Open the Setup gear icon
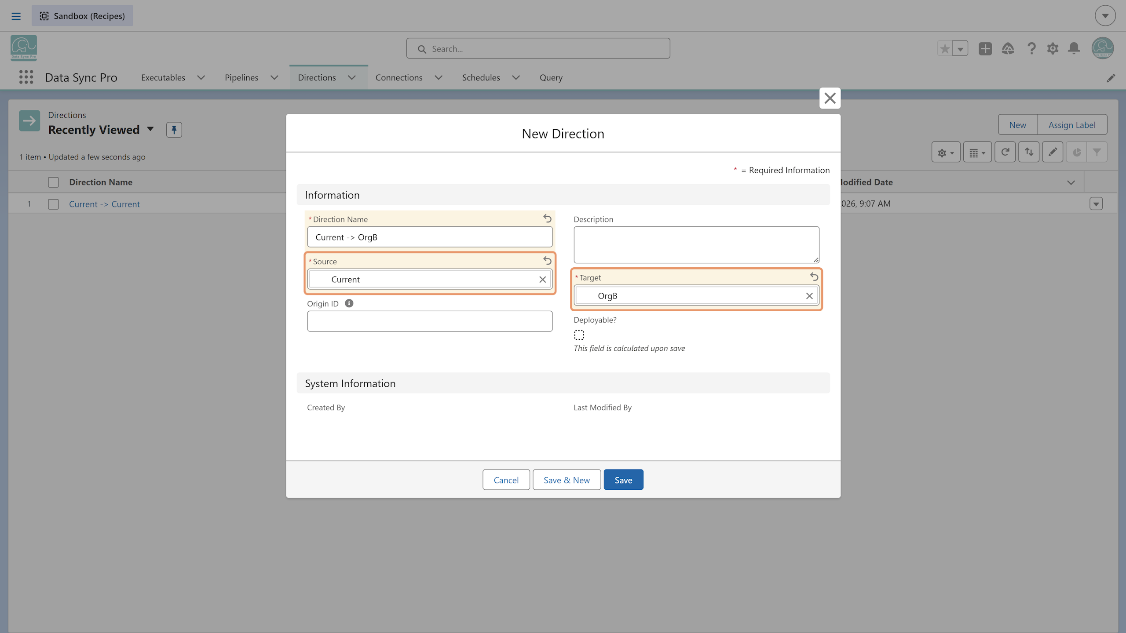The height and width of the screenshot is (633, 1126). [x=1053, y=48]
